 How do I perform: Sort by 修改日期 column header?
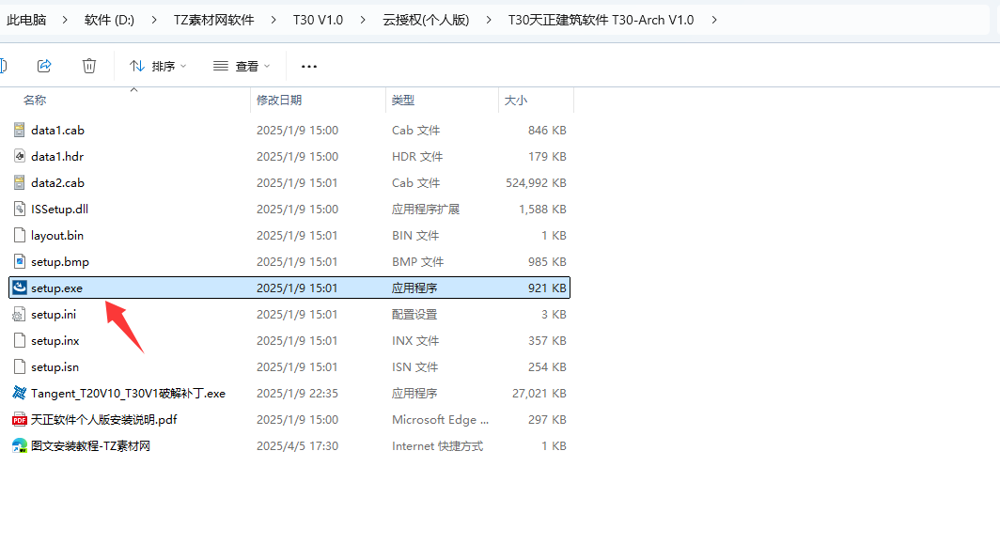click(x=279, y=101)
